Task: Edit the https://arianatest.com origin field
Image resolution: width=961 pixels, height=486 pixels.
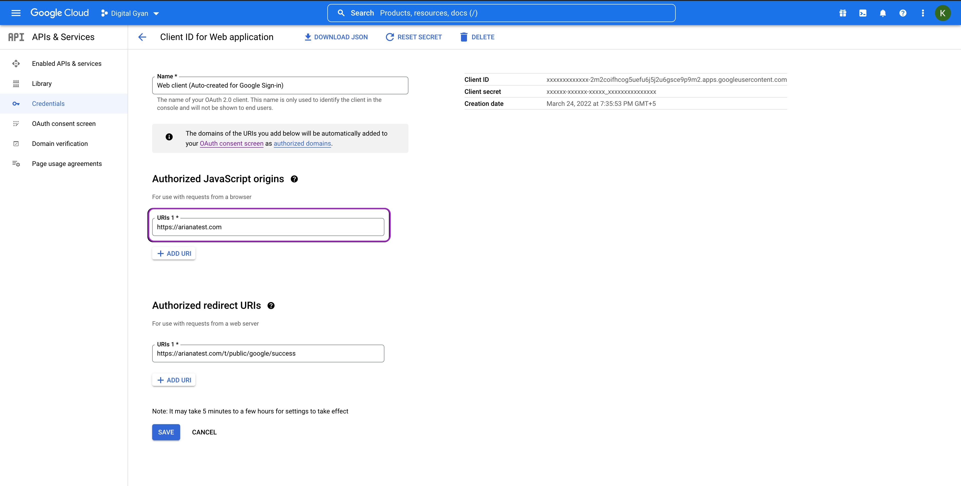Action: (x=268, y=227)
